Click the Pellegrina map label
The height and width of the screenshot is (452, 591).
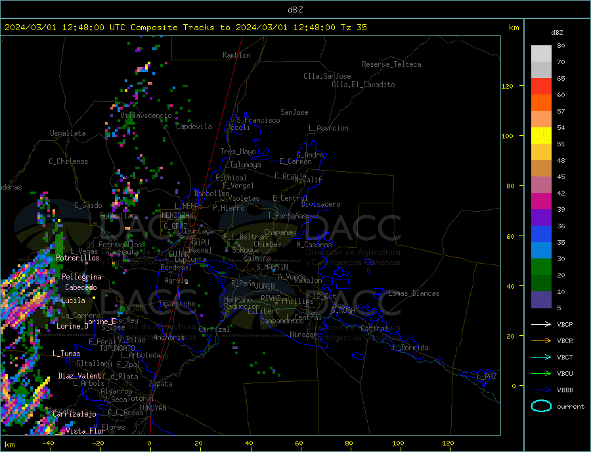click(82, 277)
